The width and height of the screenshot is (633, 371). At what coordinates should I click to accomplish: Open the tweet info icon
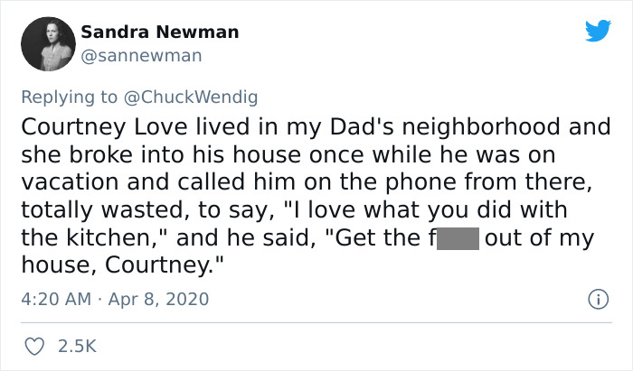pyautogui.click(x=597, y=298)
